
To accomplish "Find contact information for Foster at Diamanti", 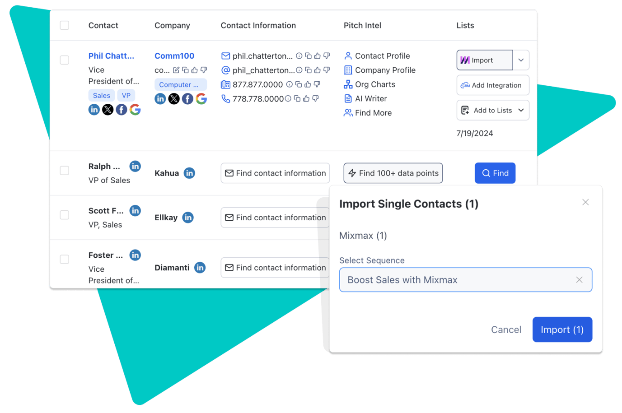I will point(275,268).
